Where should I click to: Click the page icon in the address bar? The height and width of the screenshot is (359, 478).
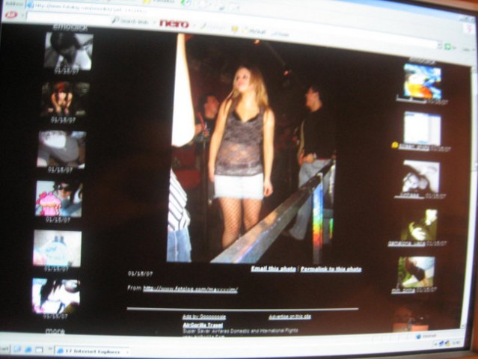click(30, 5)
